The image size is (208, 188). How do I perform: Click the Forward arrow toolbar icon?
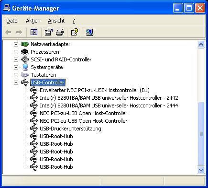pyautogui.click(x=19, y=33)
